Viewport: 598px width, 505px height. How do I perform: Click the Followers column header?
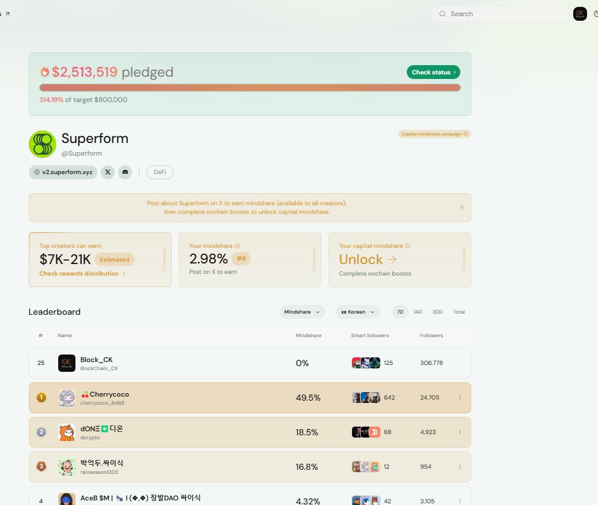point(432,336)
